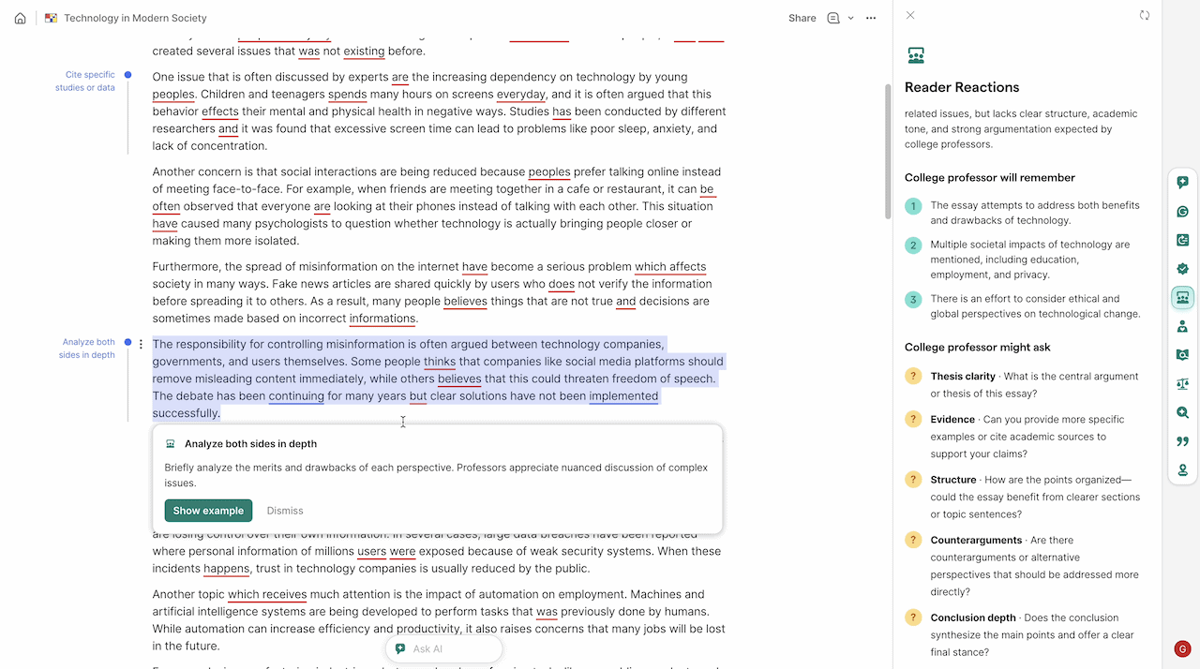
Task: Open the ellipsis more-options menu in header
Action: 870,18
